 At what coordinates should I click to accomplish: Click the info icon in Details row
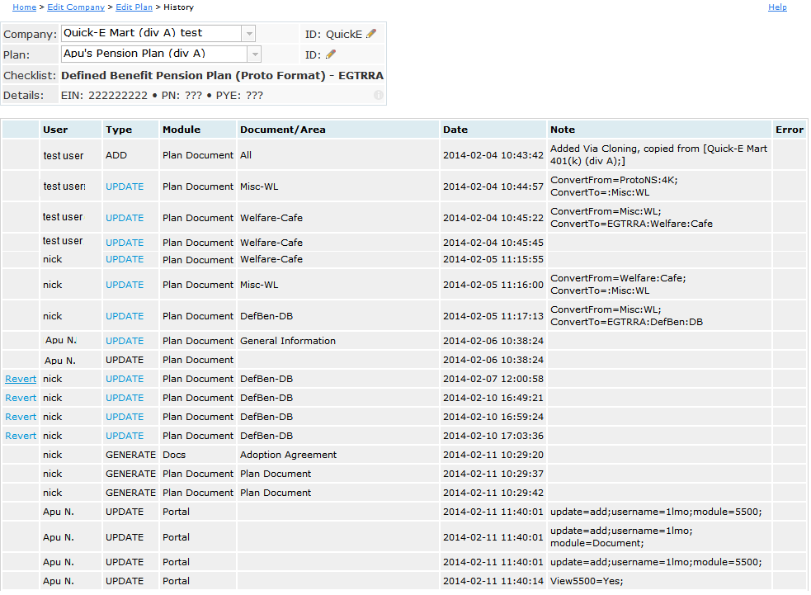tap(379, 95)
